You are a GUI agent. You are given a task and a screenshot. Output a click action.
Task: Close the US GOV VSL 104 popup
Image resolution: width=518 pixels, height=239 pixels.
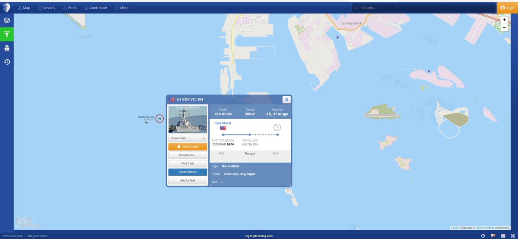tap(286, 99)
